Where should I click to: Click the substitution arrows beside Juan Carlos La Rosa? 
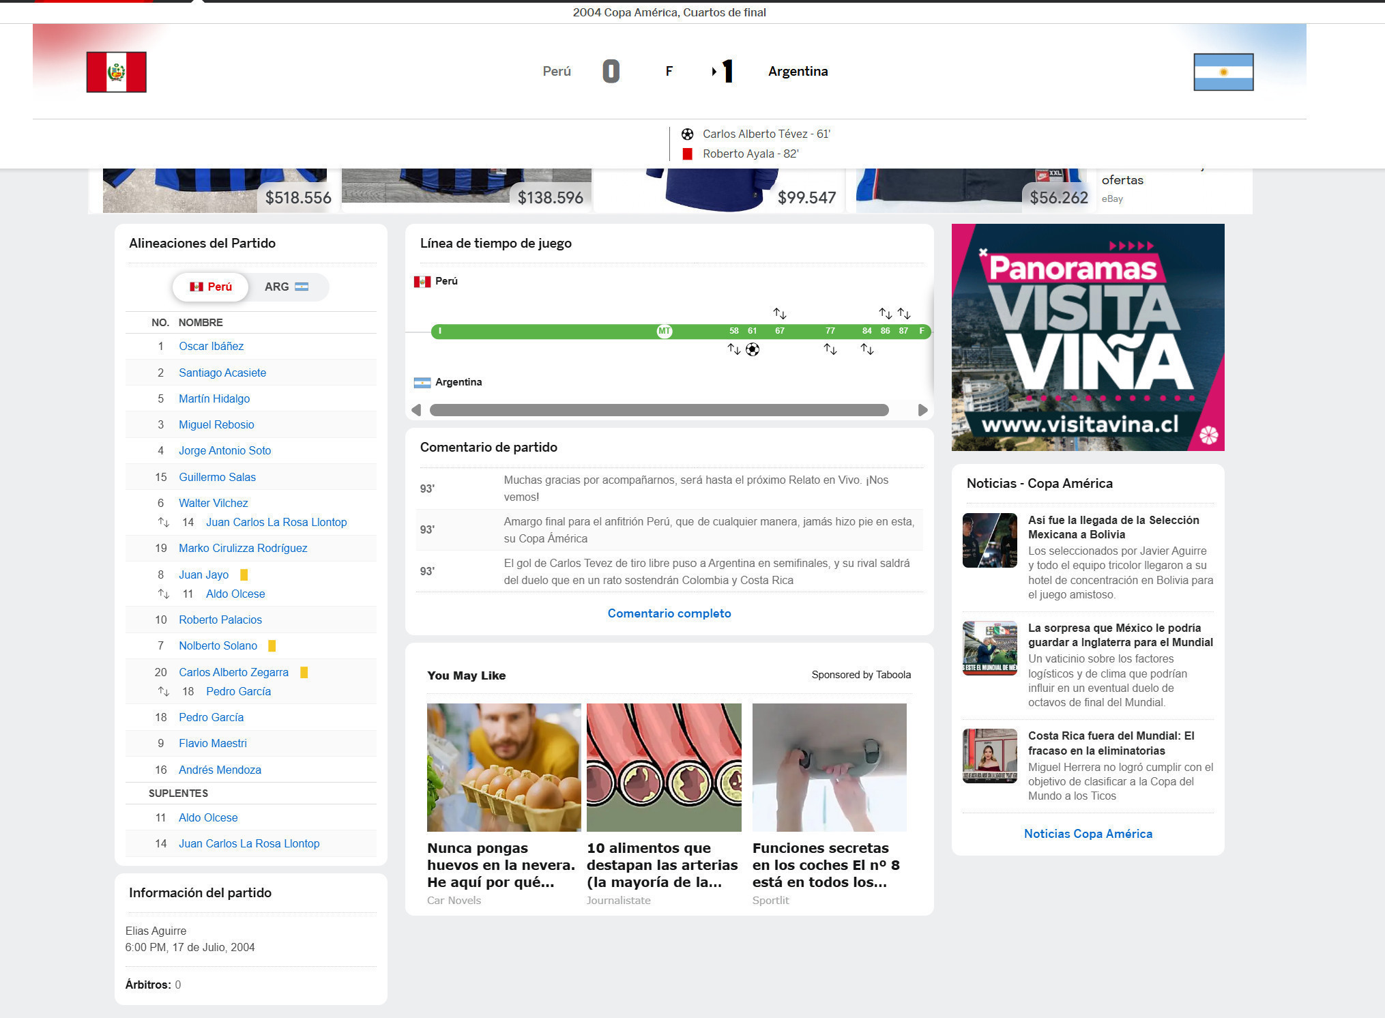[164, 522]
